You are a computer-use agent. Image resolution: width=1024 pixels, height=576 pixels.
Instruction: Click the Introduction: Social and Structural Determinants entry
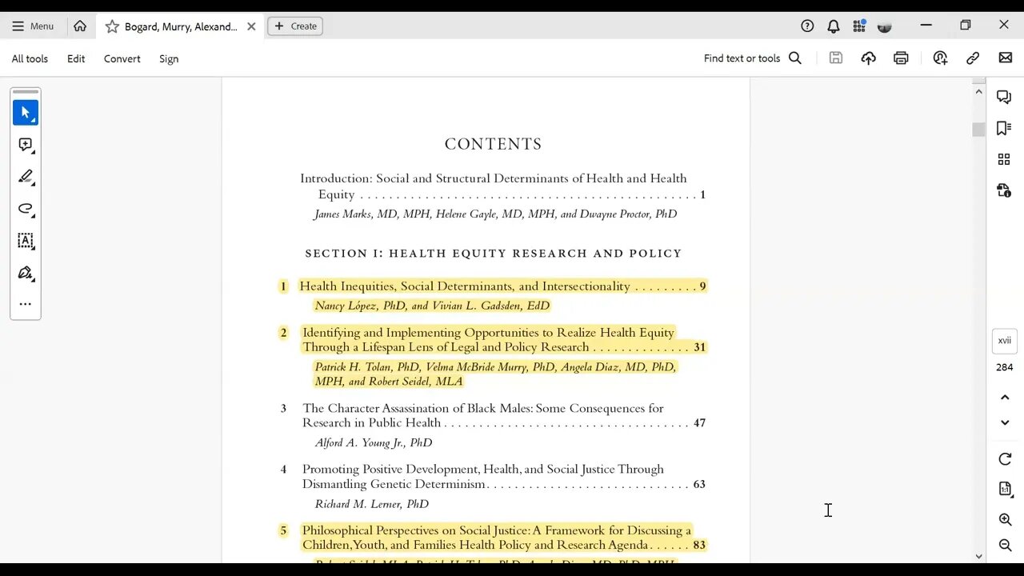(x=502, y=186)
